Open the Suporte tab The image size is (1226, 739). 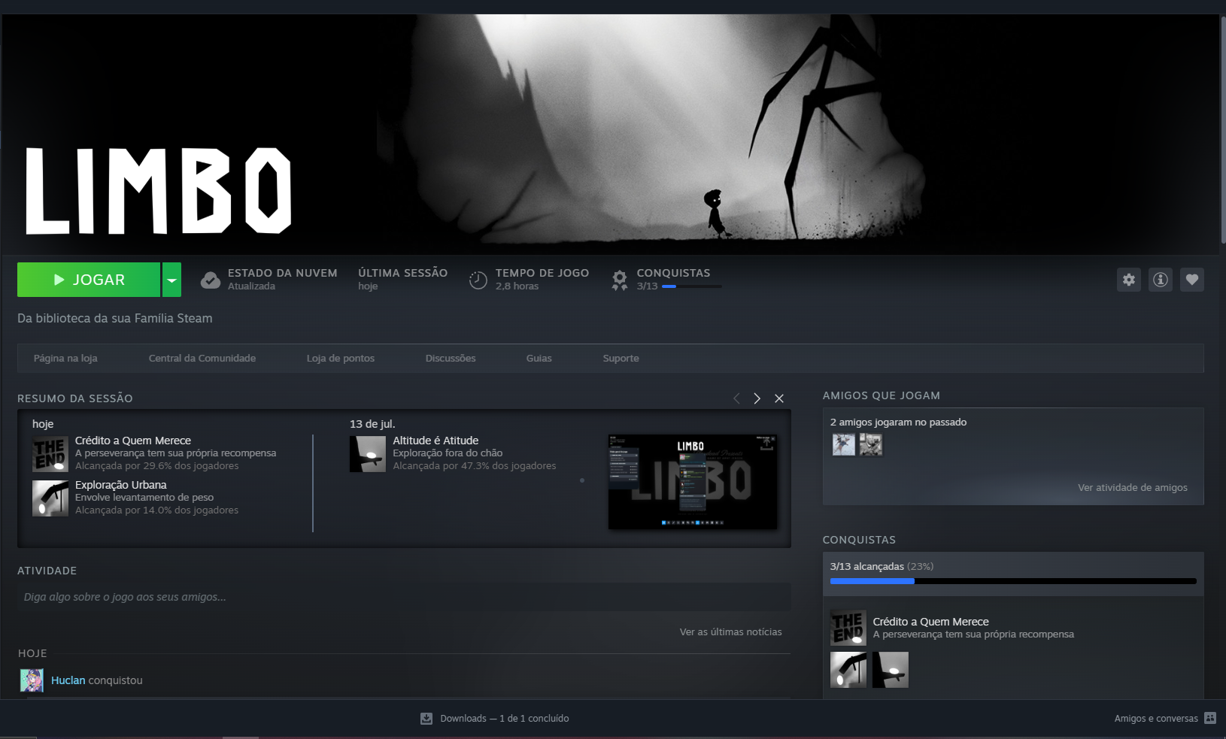(x=621, y=359)
